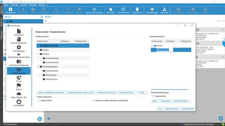Select Web / Mobil / API section

point(19,95)
